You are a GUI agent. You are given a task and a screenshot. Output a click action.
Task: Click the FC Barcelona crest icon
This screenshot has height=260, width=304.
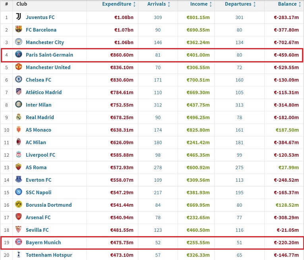tap(19, 29)
